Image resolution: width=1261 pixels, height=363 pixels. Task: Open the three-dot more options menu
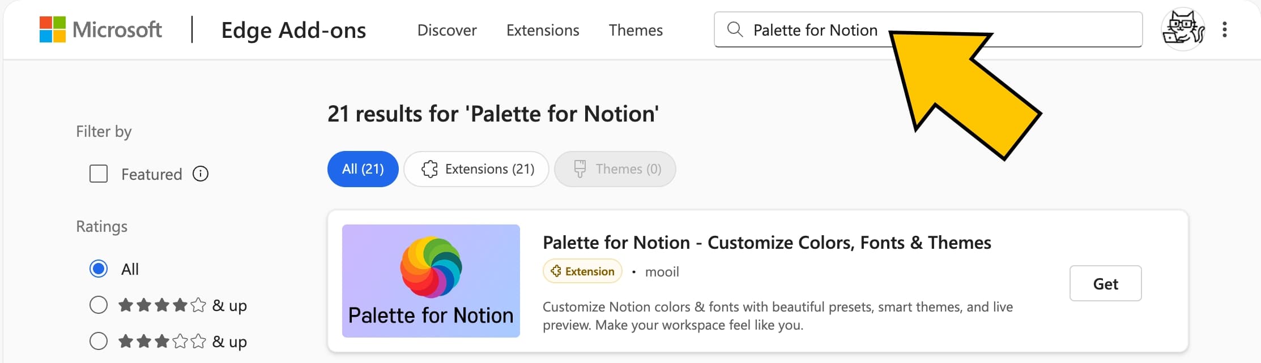point(1225,29)
